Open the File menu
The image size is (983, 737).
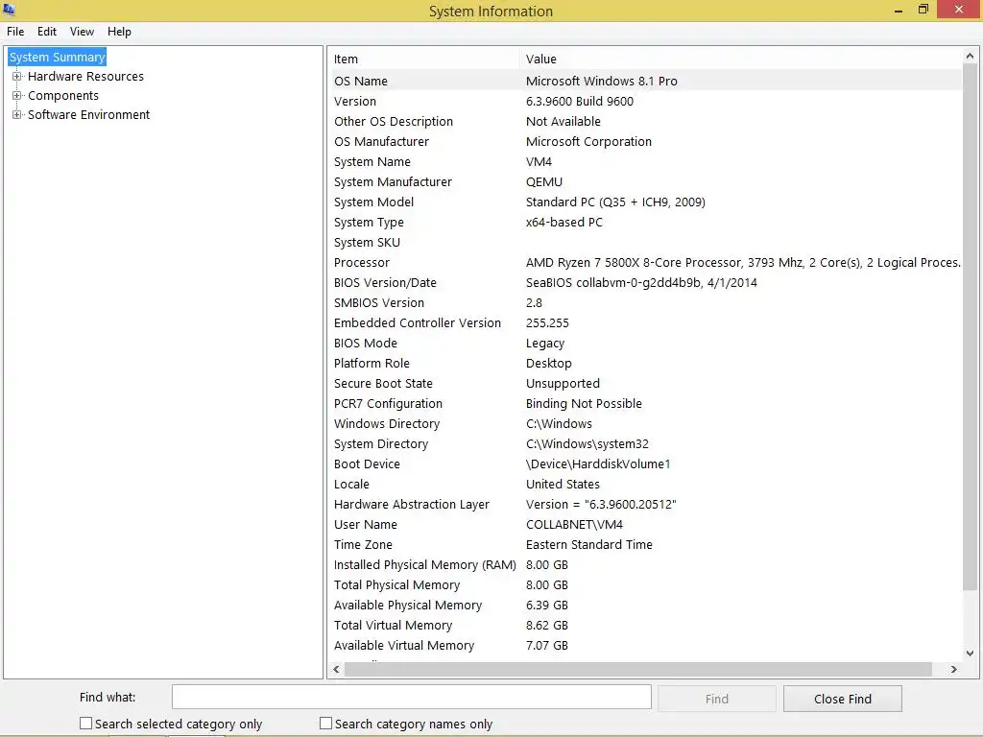coord(15,32)
